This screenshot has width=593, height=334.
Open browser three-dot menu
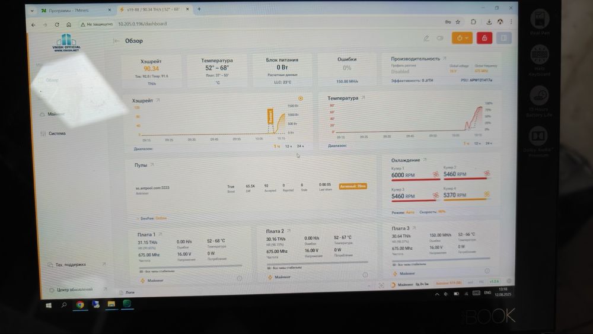[511, 22]
